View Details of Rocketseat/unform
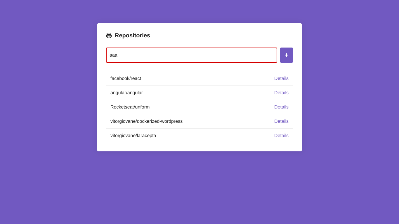The image size is (399, 224). 281,107
